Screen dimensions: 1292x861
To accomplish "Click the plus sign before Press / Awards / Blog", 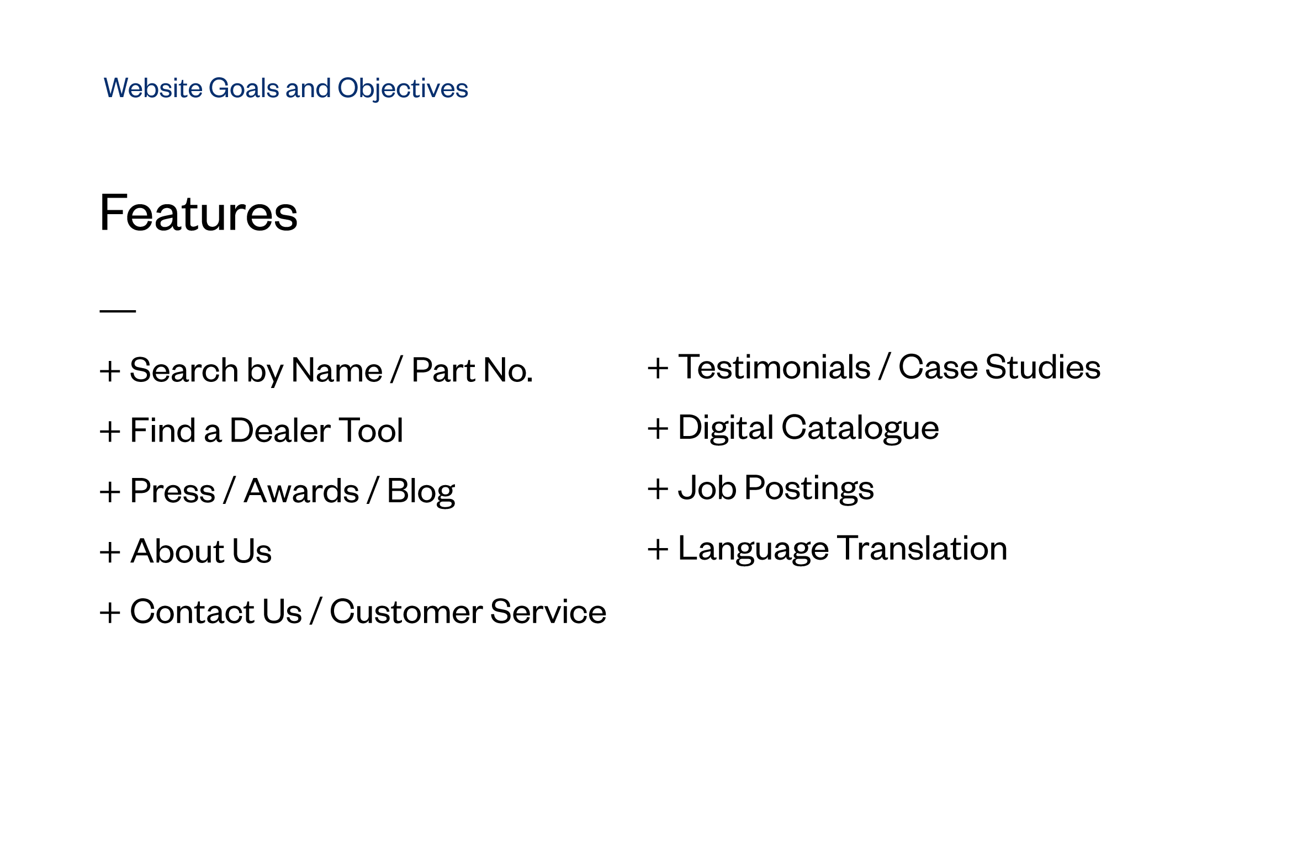I will click(x=110, y=492).
